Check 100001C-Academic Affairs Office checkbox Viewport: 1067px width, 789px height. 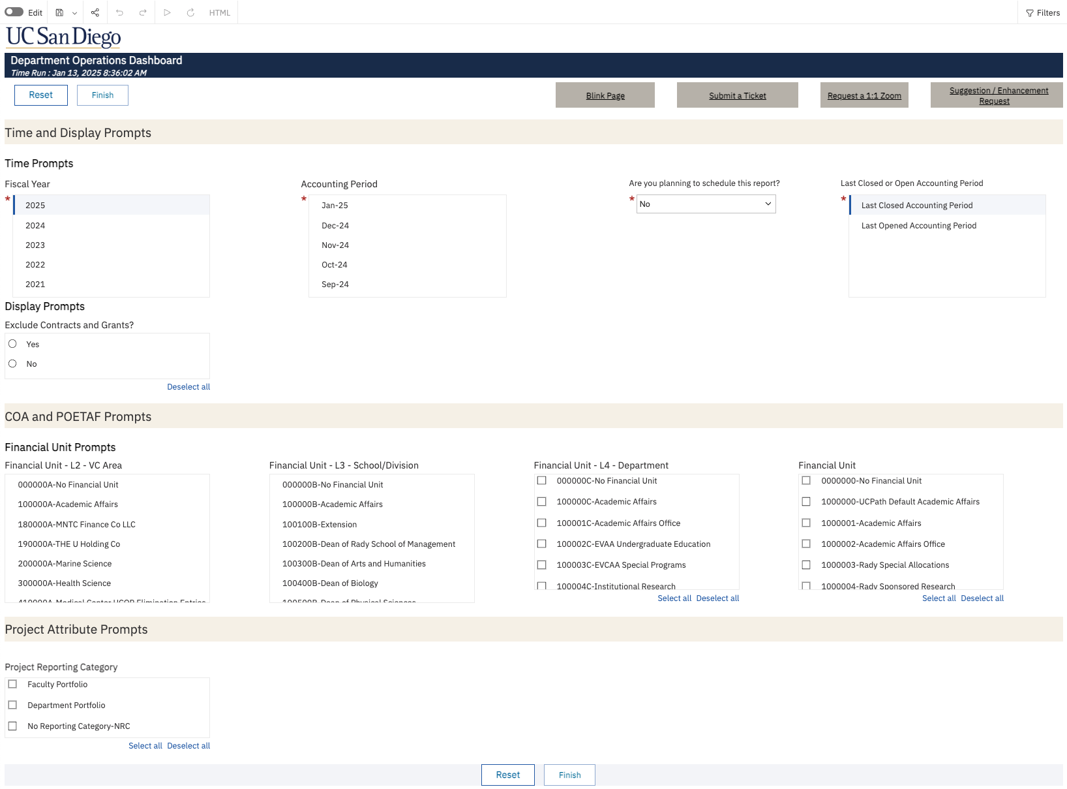[541, 523]
